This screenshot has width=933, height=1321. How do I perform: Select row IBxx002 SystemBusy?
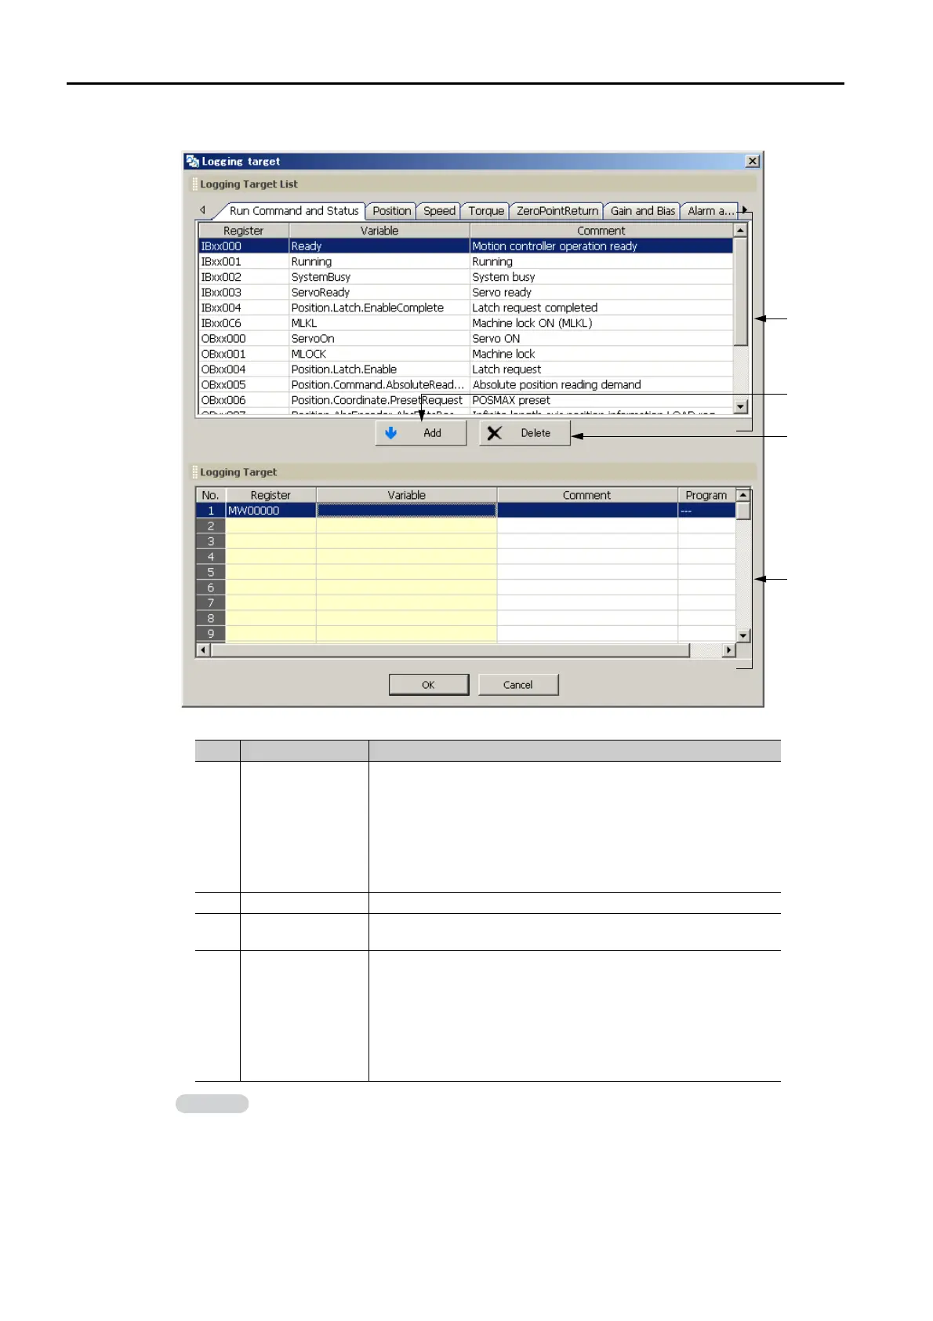466,277
